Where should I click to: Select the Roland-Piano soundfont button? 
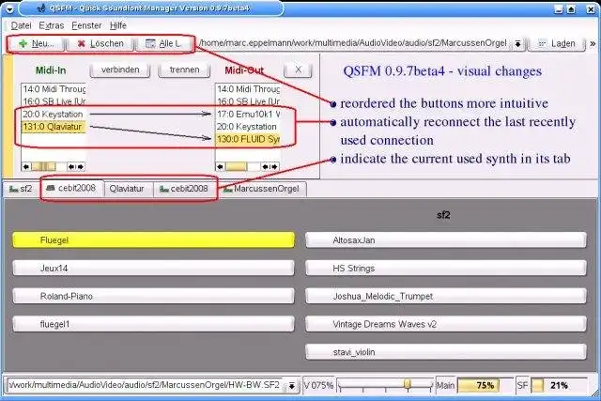[153, 296]
